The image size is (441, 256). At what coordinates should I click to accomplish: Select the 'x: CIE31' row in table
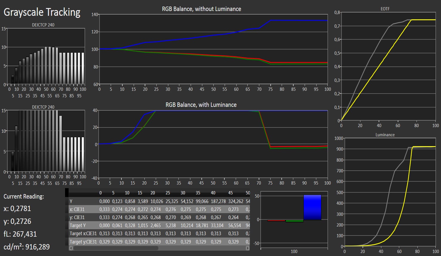tap(77, 209)
